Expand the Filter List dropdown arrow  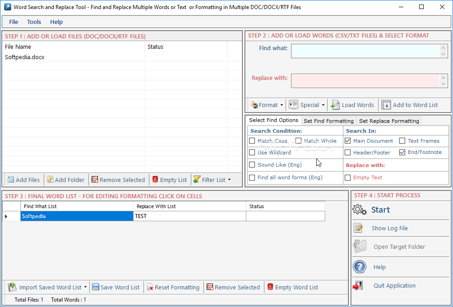tap(229, 180)
